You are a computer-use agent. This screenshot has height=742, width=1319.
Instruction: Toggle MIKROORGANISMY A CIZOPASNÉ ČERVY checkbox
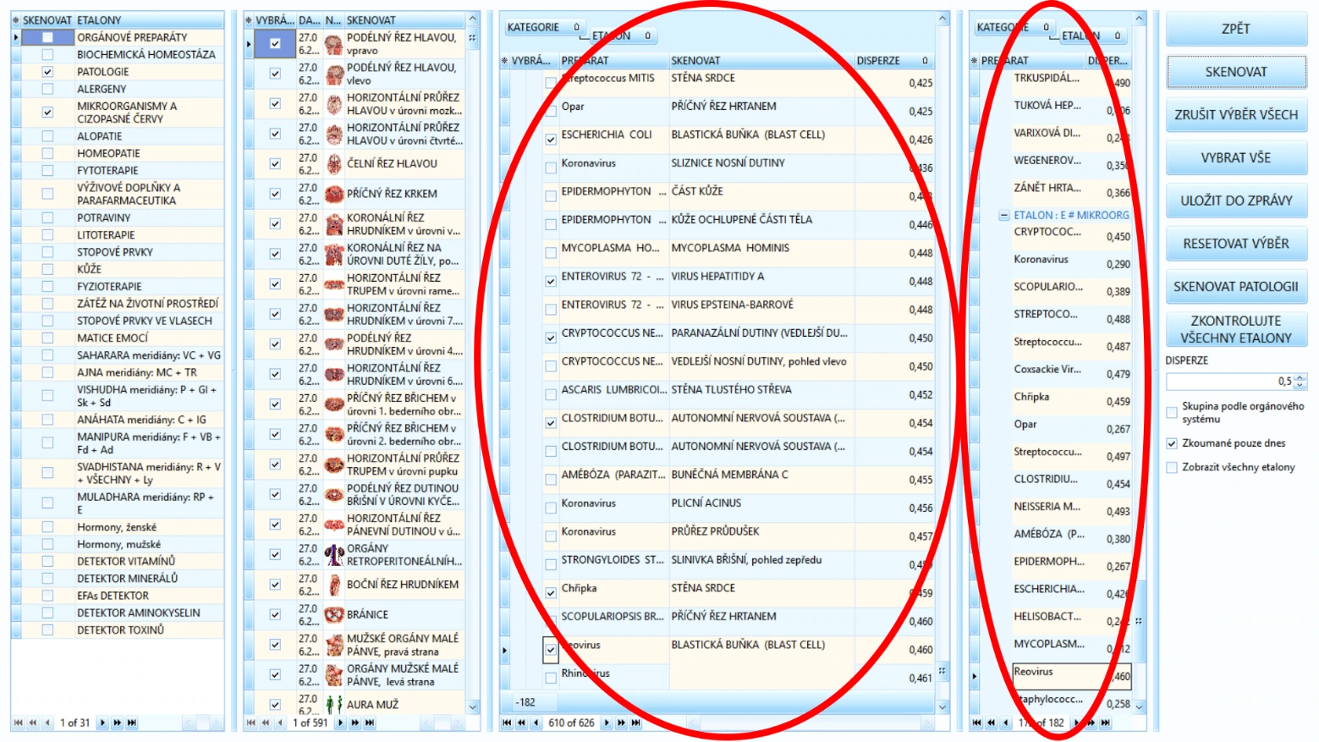click(47, 113)
